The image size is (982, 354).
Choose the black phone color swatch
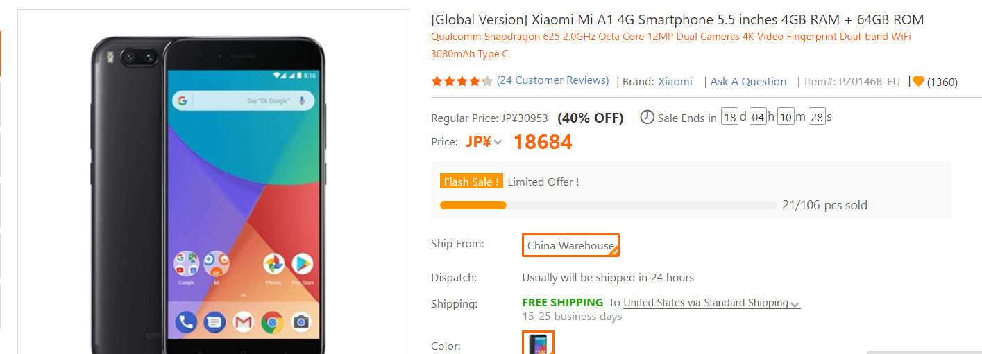click(538, 344)
